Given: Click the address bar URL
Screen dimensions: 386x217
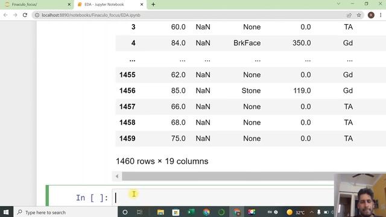Looking at the screenshot, I should click(x=91, y=15).
